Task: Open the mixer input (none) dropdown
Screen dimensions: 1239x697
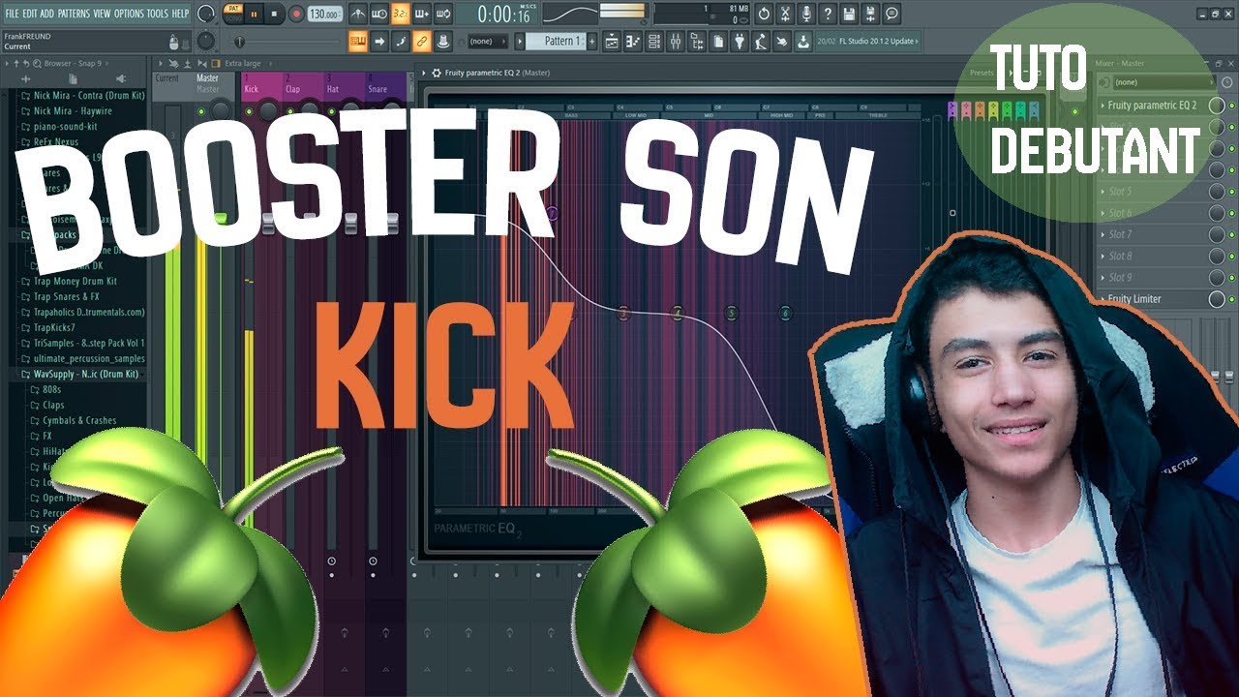Action: coord(1163,83)
